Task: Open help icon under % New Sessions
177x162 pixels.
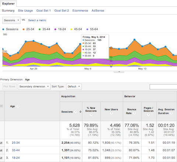Action: 91,115
